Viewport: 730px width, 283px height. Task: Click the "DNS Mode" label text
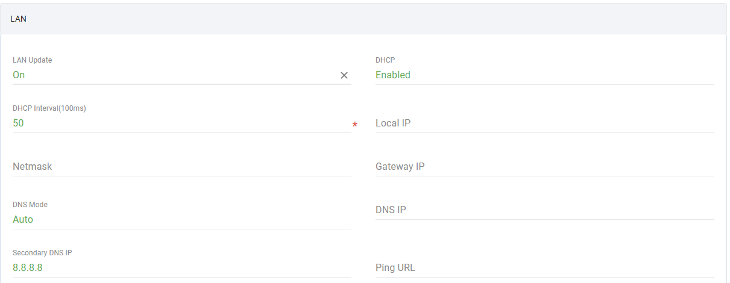(x=30, y=205)
